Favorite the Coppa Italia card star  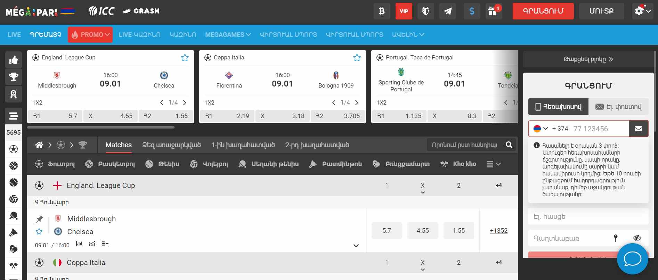pos(357,58)
